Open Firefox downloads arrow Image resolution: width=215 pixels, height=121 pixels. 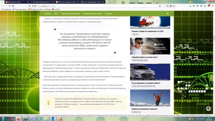pyautogui.click(x=190, y=6)
